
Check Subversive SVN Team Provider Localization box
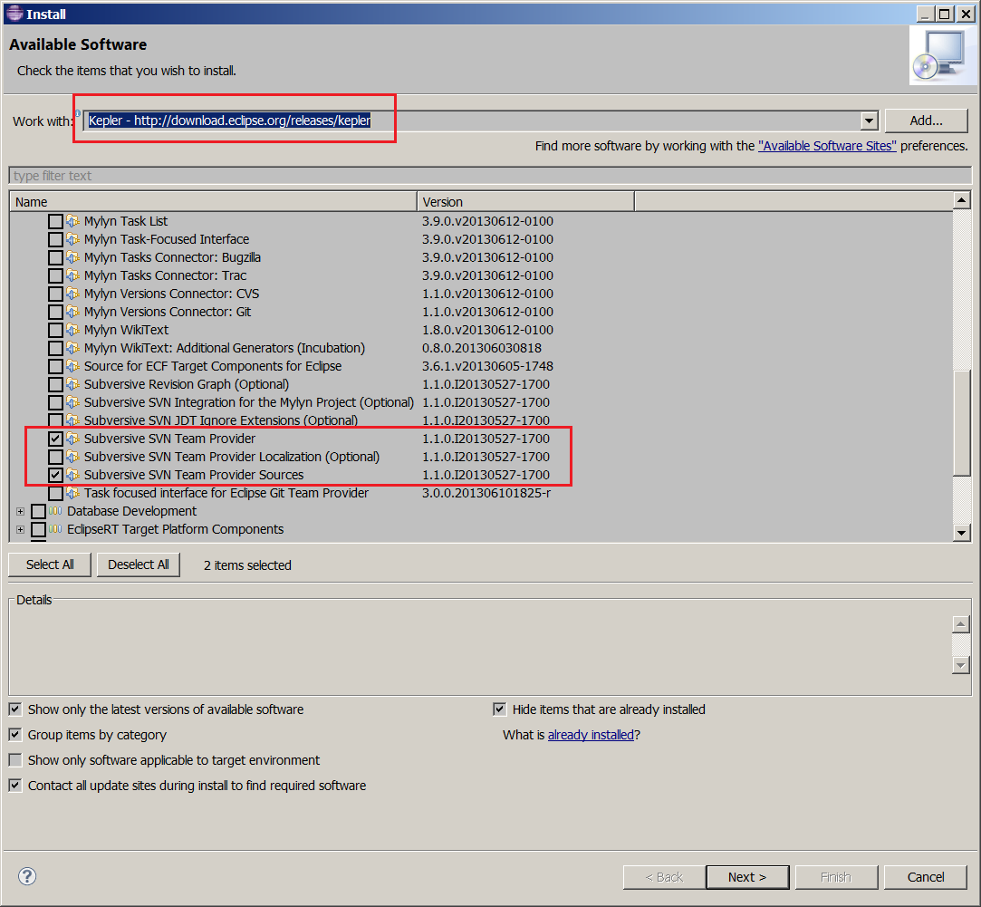point(56,457)
